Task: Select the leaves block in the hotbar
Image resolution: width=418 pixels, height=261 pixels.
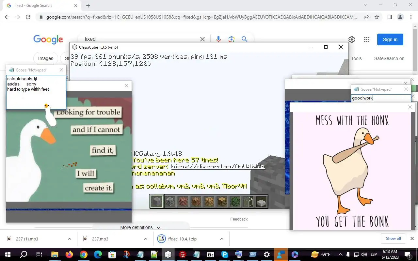Action: (235, 202)
